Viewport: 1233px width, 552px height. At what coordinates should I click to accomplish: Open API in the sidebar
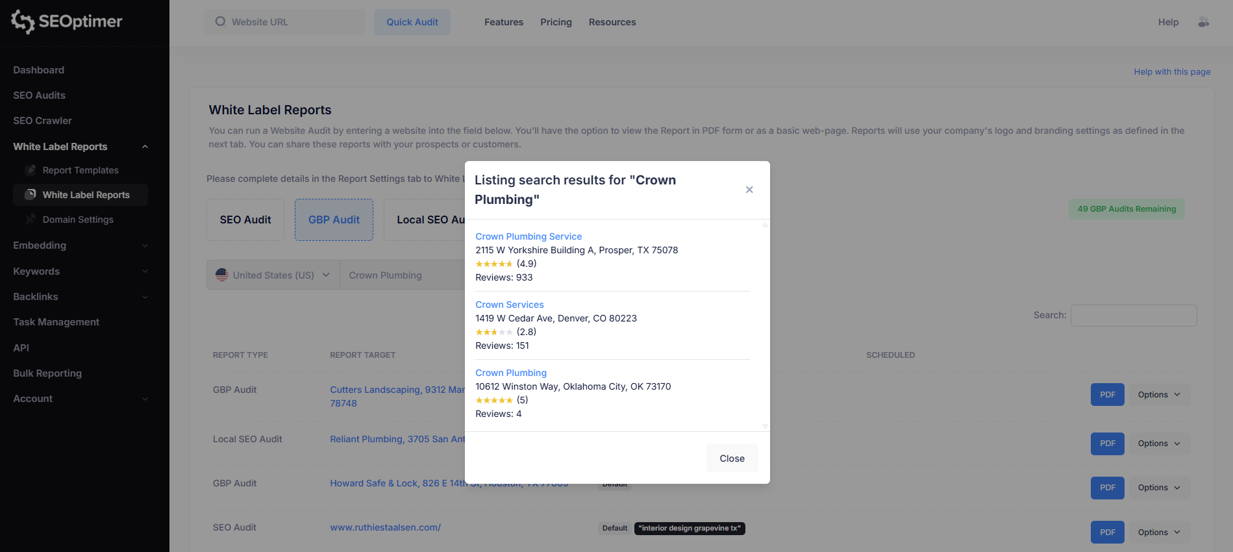click(21, 348)
